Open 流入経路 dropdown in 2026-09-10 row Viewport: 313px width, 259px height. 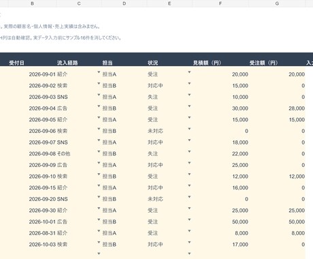pos(99,174)
